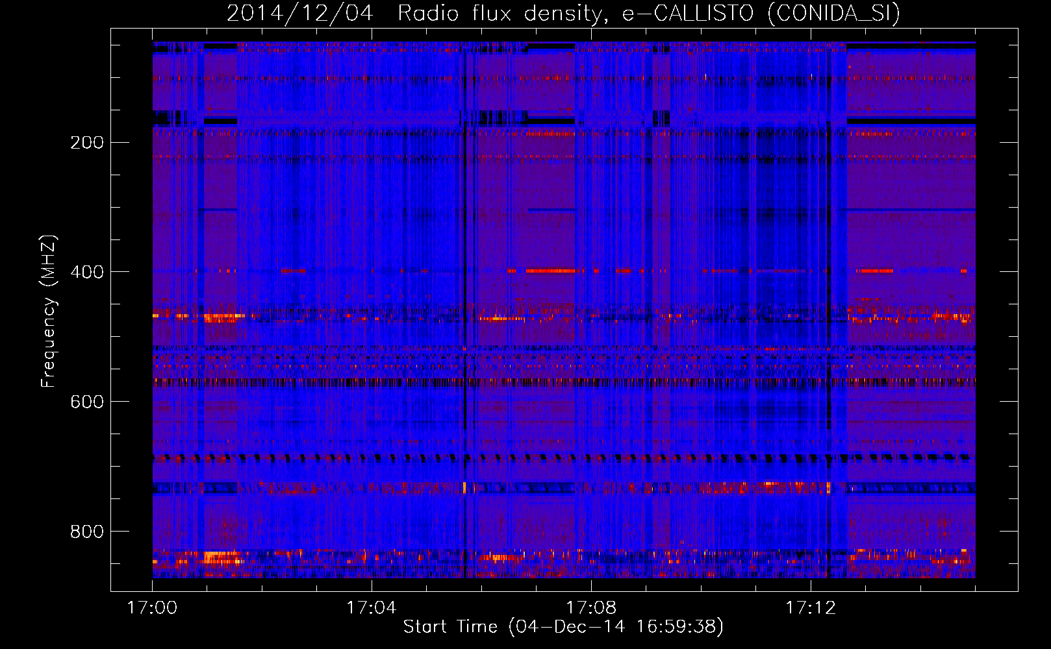Click the '17:04' time tick label
The image size is (1051, 649).
(x=372, y=608)
